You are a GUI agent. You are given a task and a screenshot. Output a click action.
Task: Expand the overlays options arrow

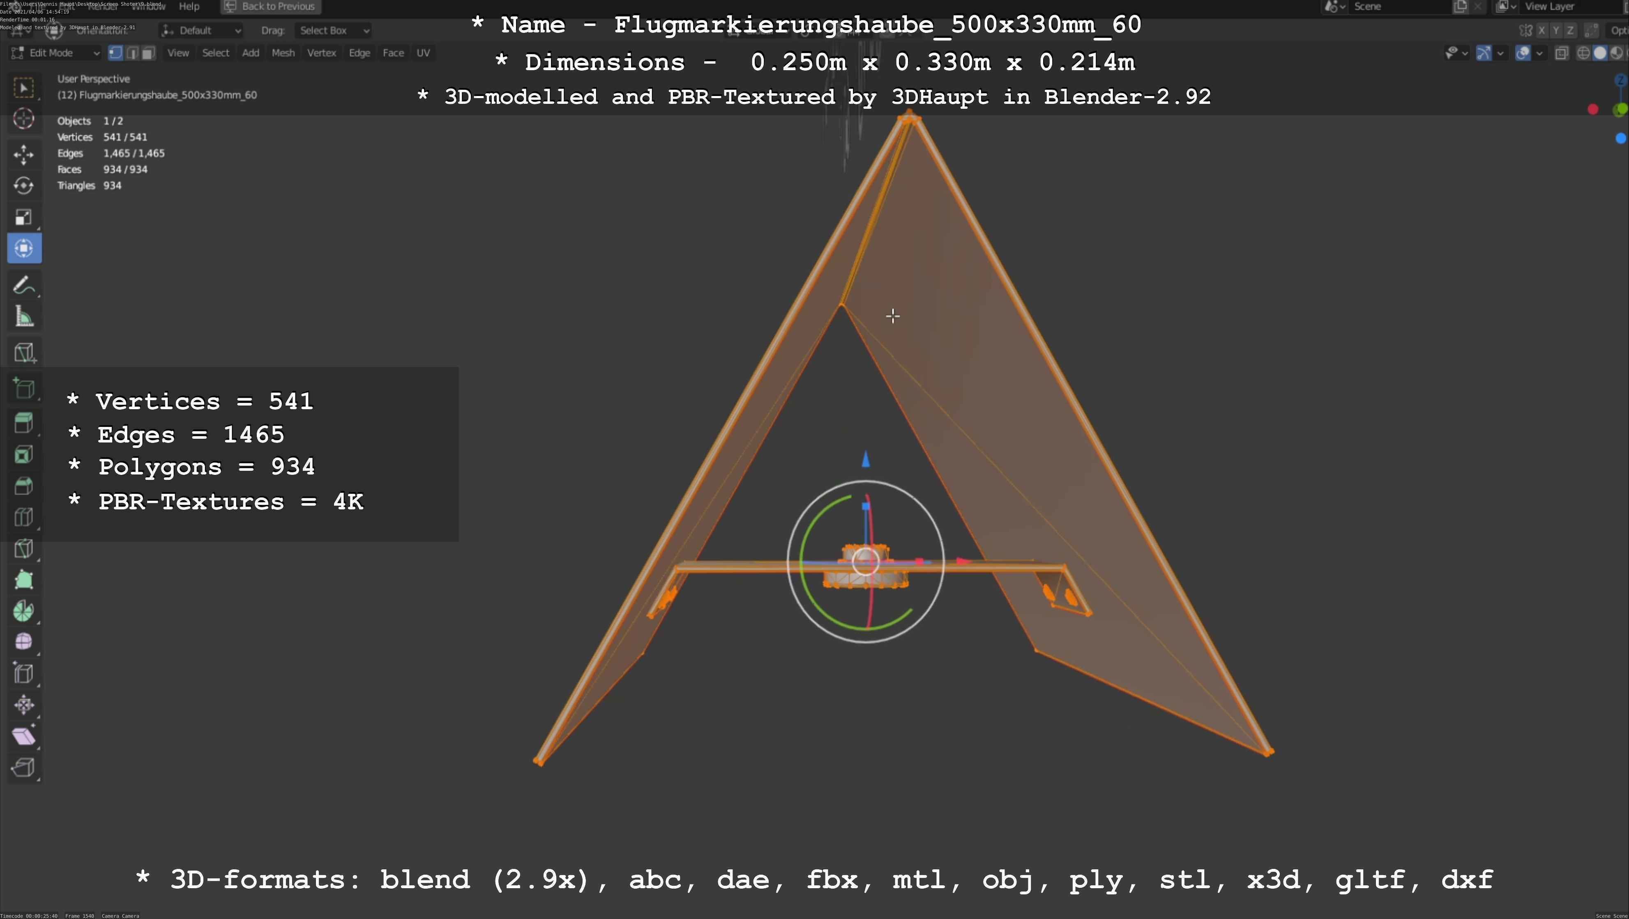tap(1539, 53)
